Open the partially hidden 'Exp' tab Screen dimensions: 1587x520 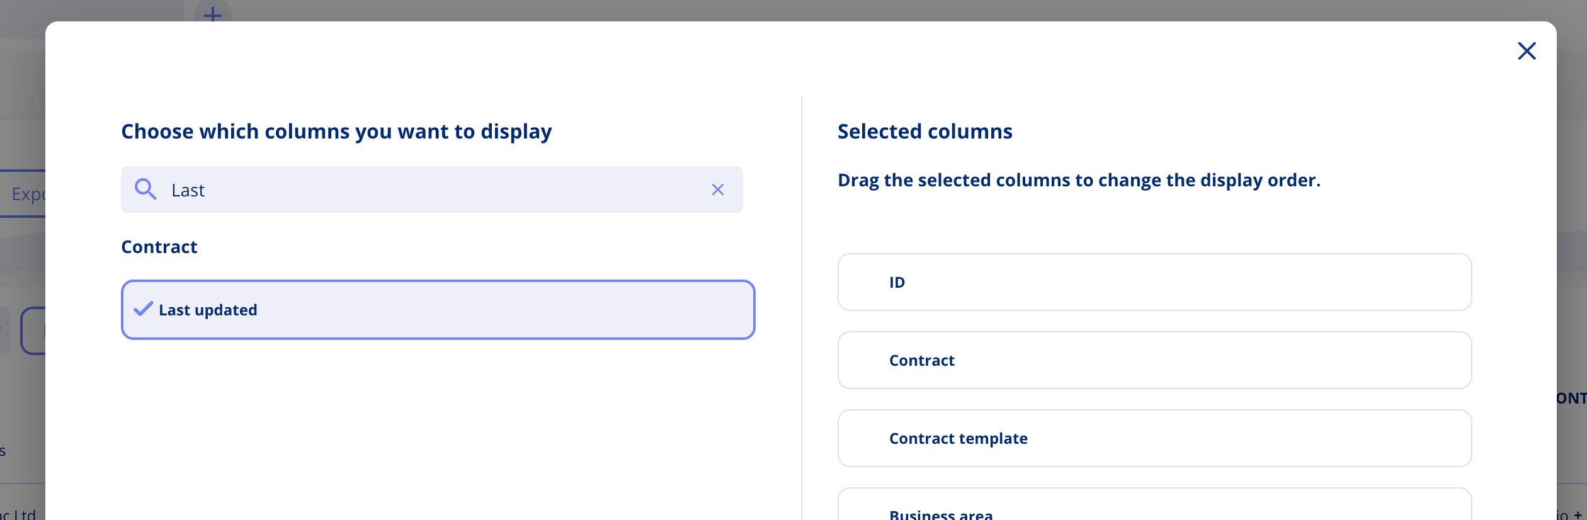25,194
